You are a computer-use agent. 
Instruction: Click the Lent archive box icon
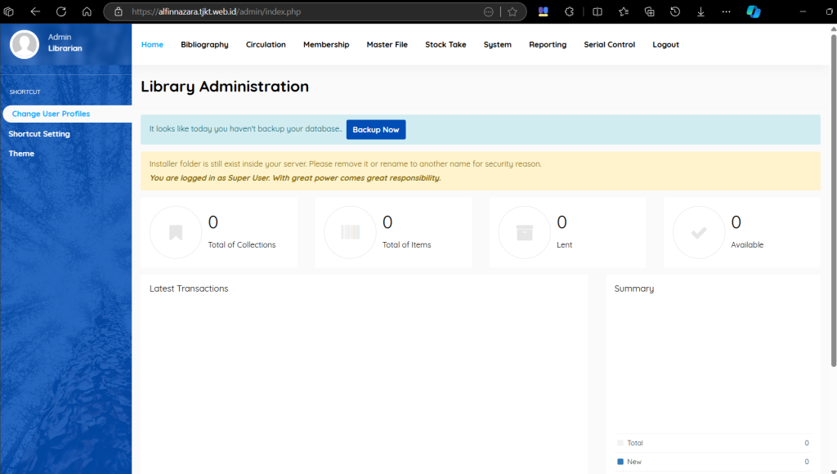(524, 233)
